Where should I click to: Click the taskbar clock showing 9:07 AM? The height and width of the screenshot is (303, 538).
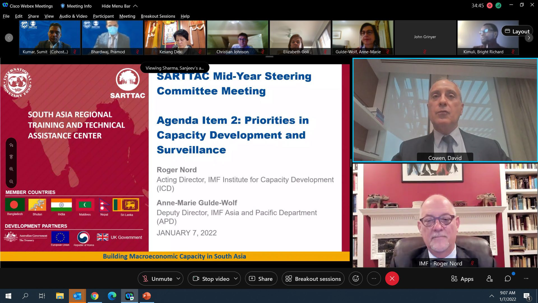508,296
